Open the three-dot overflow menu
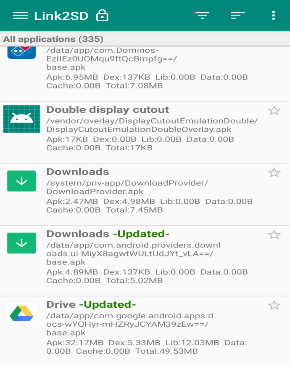The height and width of the screenshot is (365, 290). [274, 15]
